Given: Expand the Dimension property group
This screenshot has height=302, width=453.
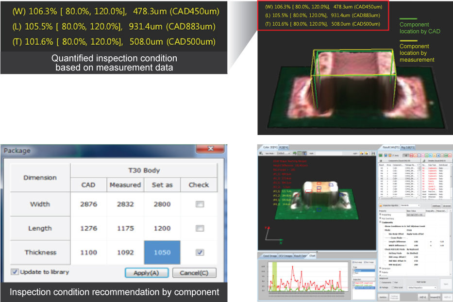Looking at the screenshot, I should pyautogui.click(x=380, y=268).
